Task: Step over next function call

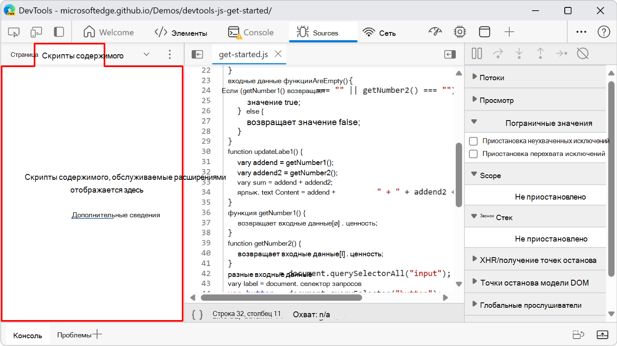Action: tap(498, 53)
